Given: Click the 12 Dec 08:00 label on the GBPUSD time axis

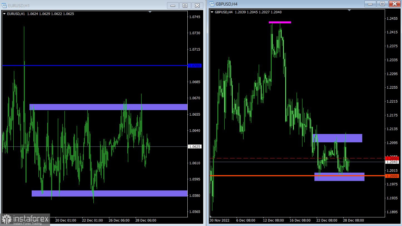Looking at the screenshot, I should [x=273, y=220].
